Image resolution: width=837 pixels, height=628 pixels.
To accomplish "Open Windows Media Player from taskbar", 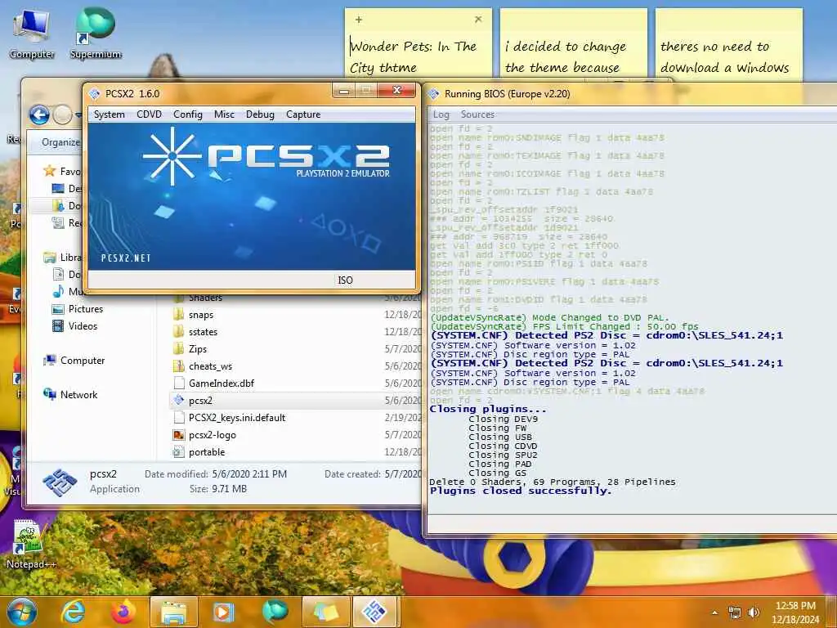I will point(224,612).
